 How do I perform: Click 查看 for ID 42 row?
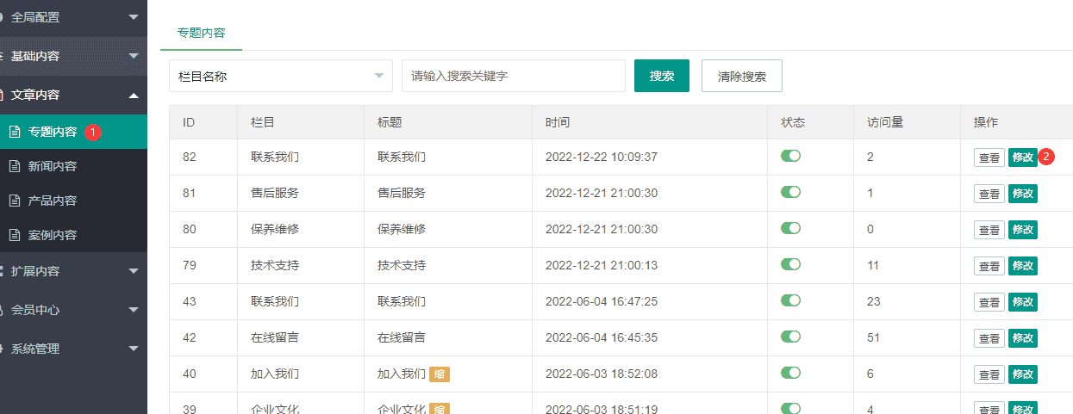(x=989, y=338)
